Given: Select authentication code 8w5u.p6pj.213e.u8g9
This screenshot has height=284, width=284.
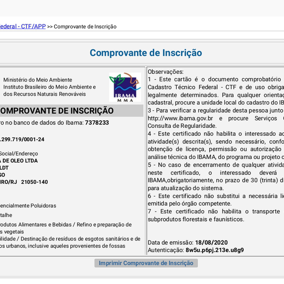Looking at the screenshot, I should coord(214,250).
